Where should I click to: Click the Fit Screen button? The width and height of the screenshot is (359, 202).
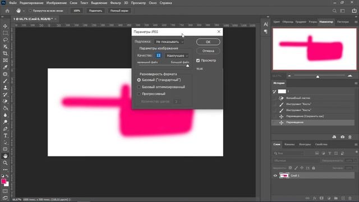(x=95, y=11)
